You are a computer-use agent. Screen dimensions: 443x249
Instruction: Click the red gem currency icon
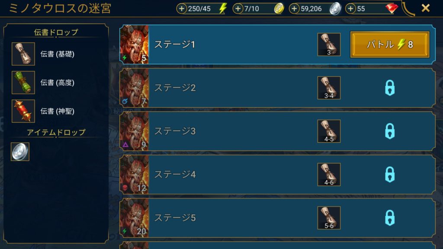tap(392, 9)
